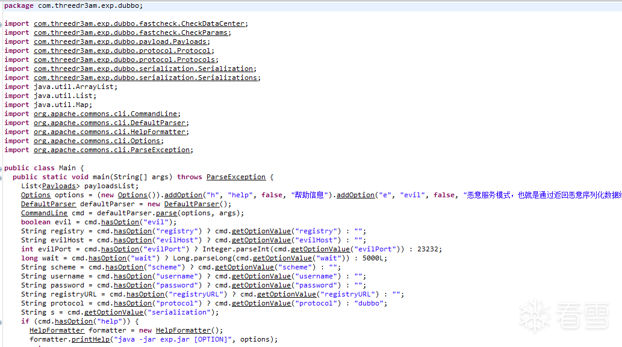This screenshot has width=622, height=347.
Task: Click addOption before the "e" argument
Action: pyautogui.click(x=355, y=195)
